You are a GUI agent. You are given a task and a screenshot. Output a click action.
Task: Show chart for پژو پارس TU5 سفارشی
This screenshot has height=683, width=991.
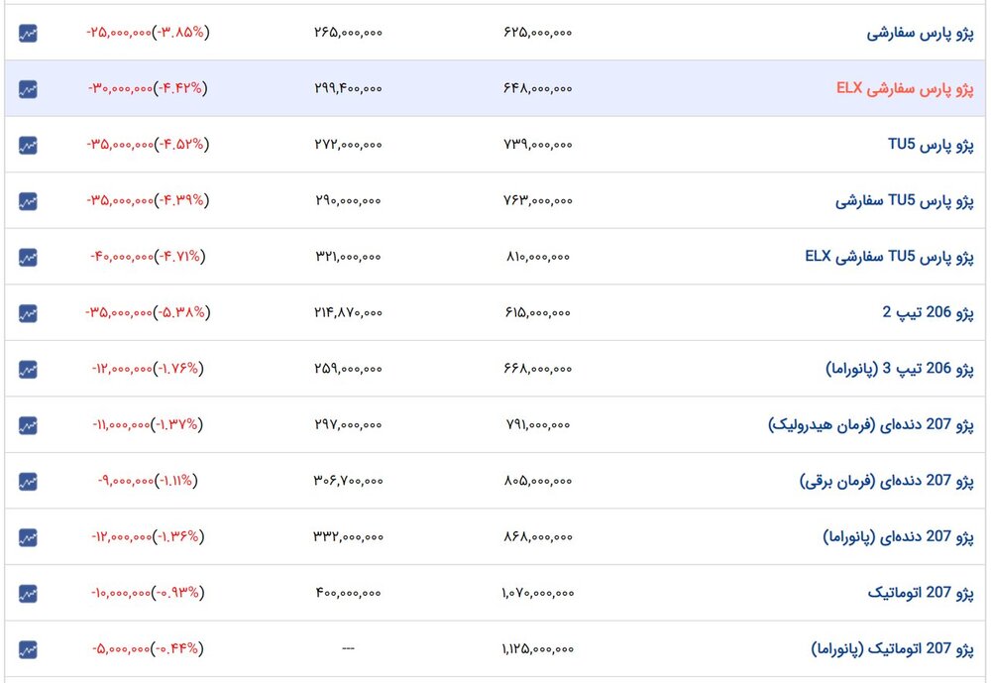pos(28,201)
